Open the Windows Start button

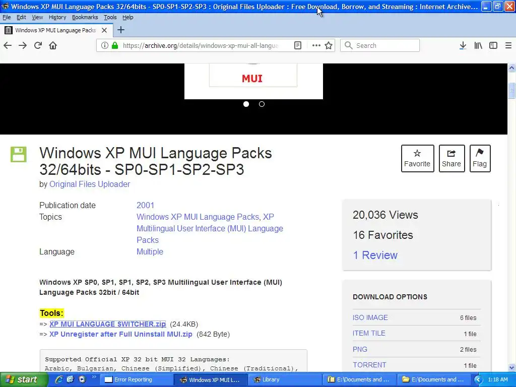pyautogui.click(x=23, y=379)
